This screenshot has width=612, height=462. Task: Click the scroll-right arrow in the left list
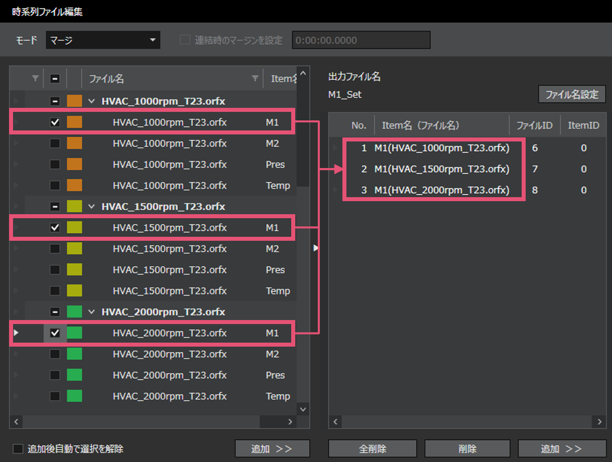pyautogui.click(x=290, y=422)
